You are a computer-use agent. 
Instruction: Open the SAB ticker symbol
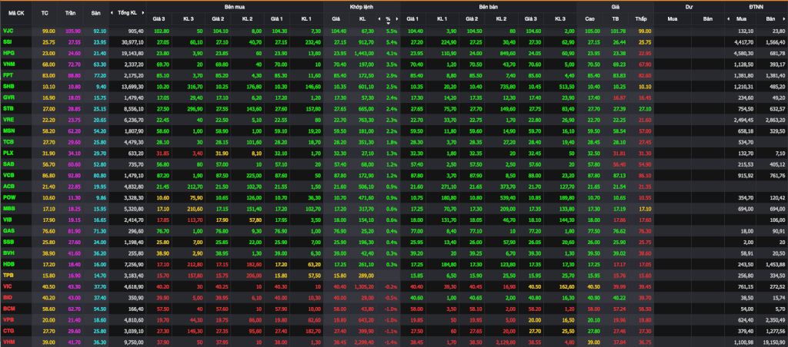[x=8, y=164]
